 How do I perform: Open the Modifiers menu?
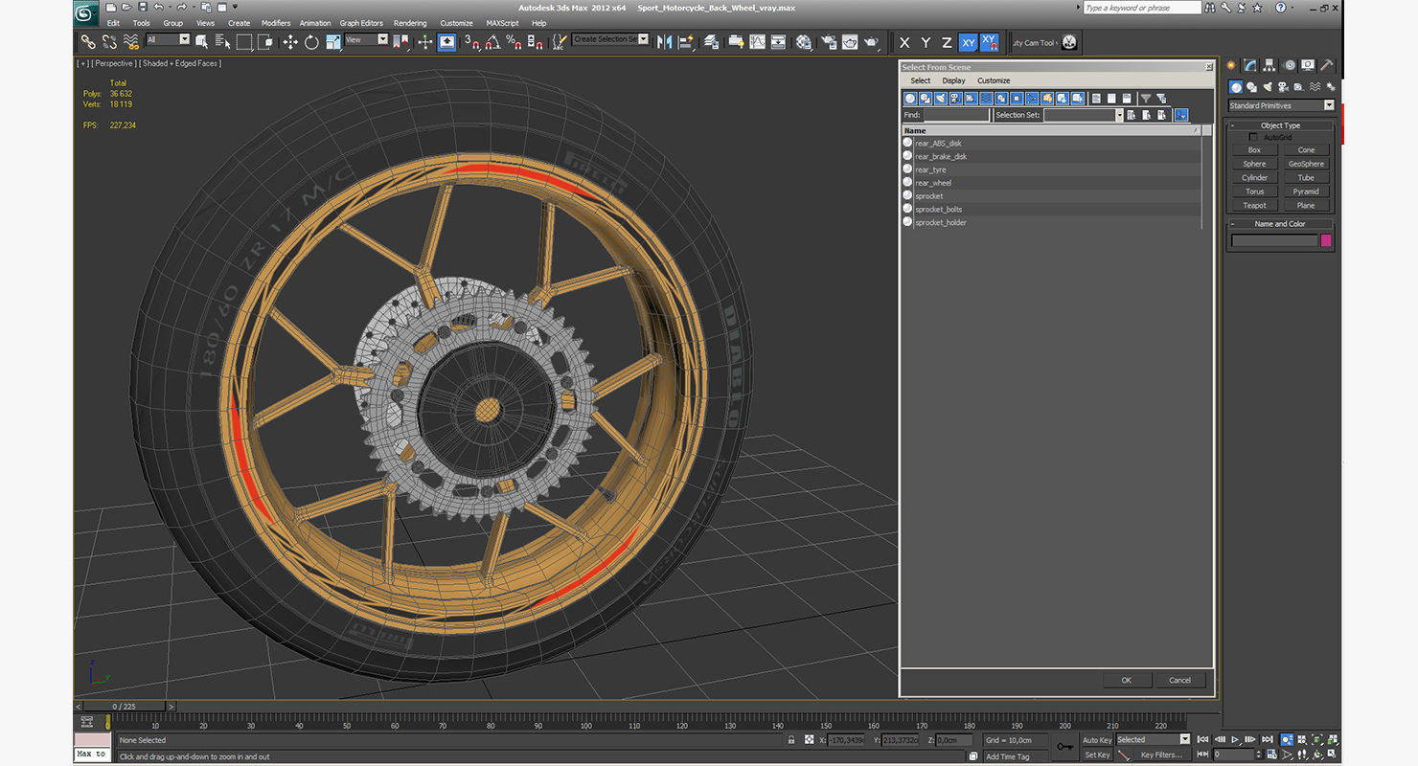tap(276, 23)
